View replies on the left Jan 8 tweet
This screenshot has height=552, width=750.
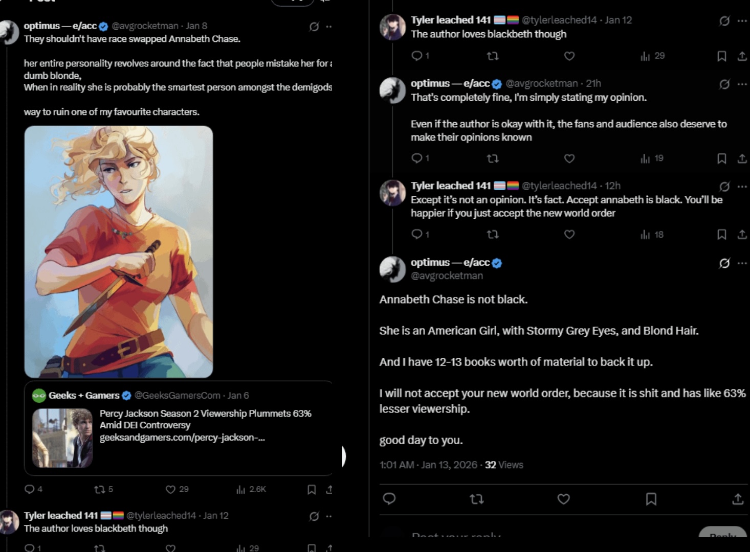[x=30, y=490]
